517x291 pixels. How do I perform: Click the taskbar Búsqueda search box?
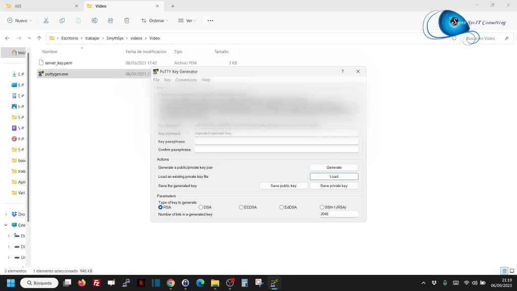[x=39, y=283]
